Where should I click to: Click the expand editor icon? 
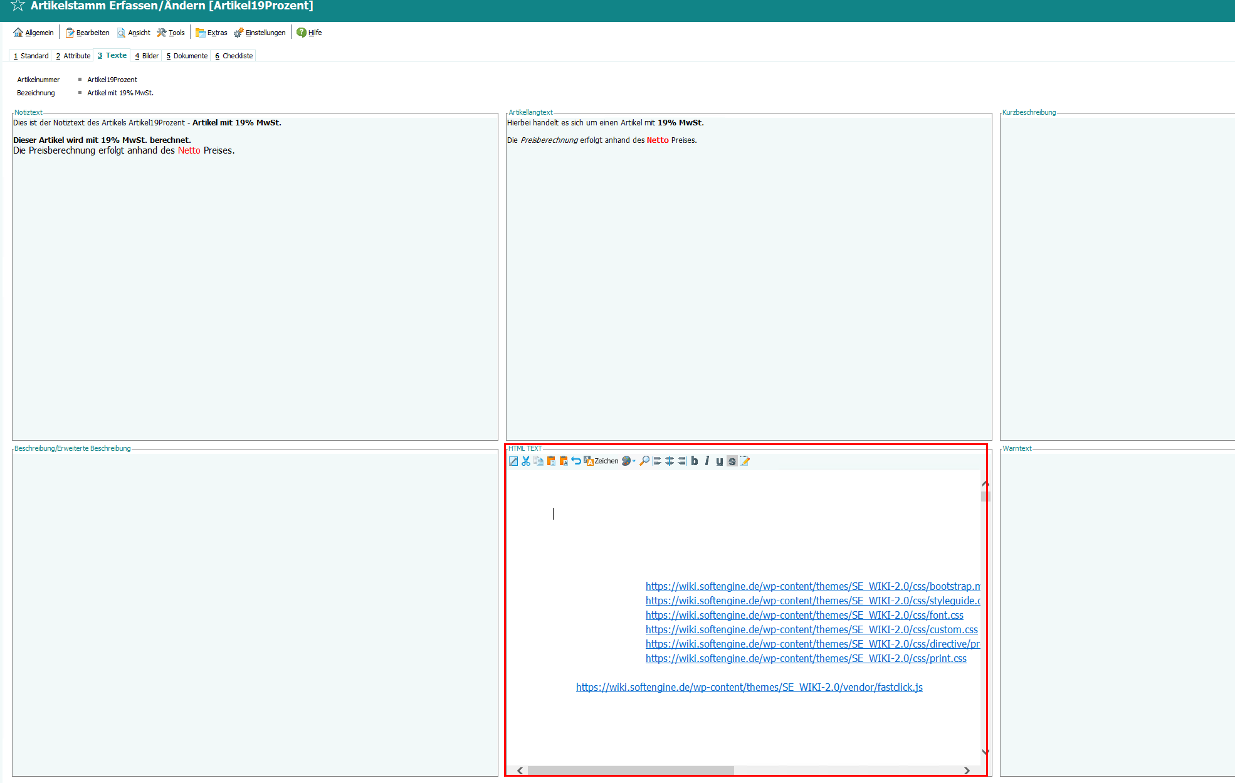pos(513,461)
